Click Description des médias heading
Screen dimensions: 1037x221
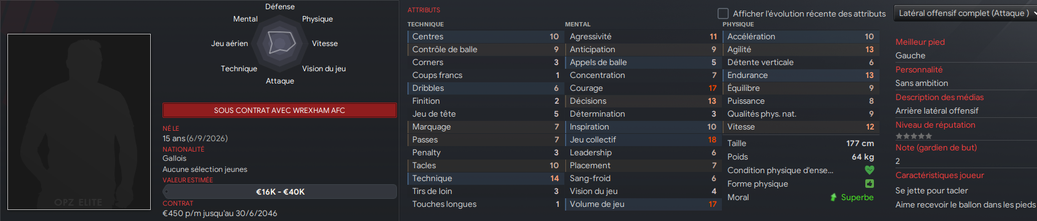939,97
